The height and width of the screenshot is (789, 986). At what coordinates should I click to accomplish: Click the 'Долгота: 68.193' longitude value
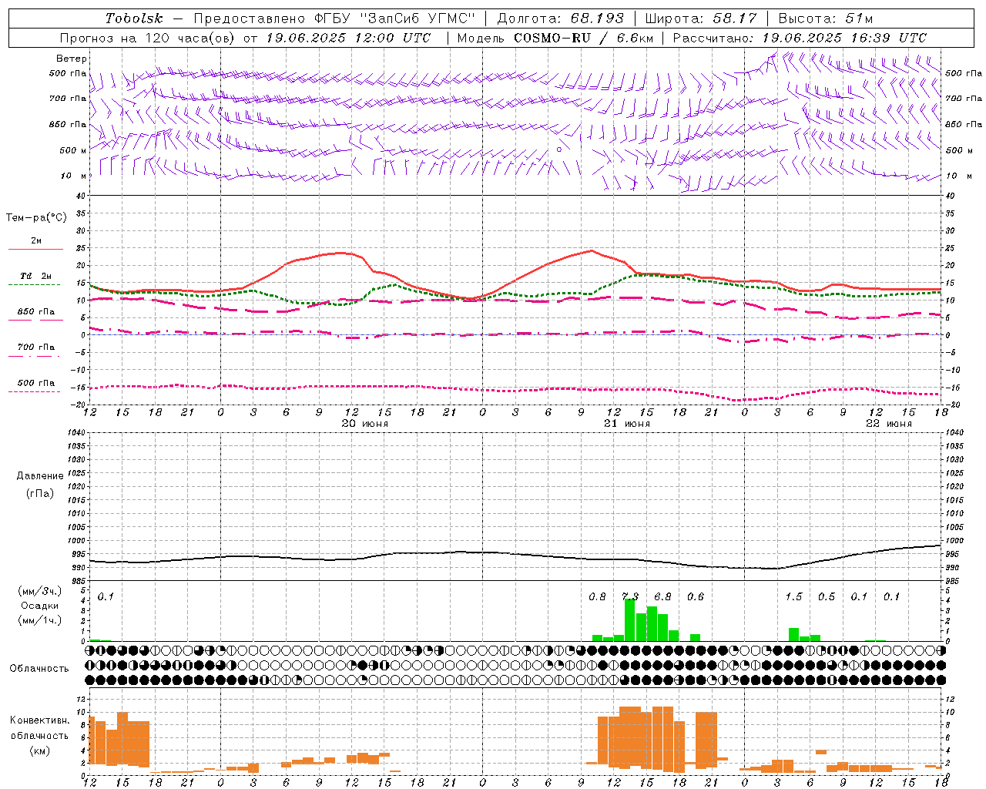click(x=560, y=18)
